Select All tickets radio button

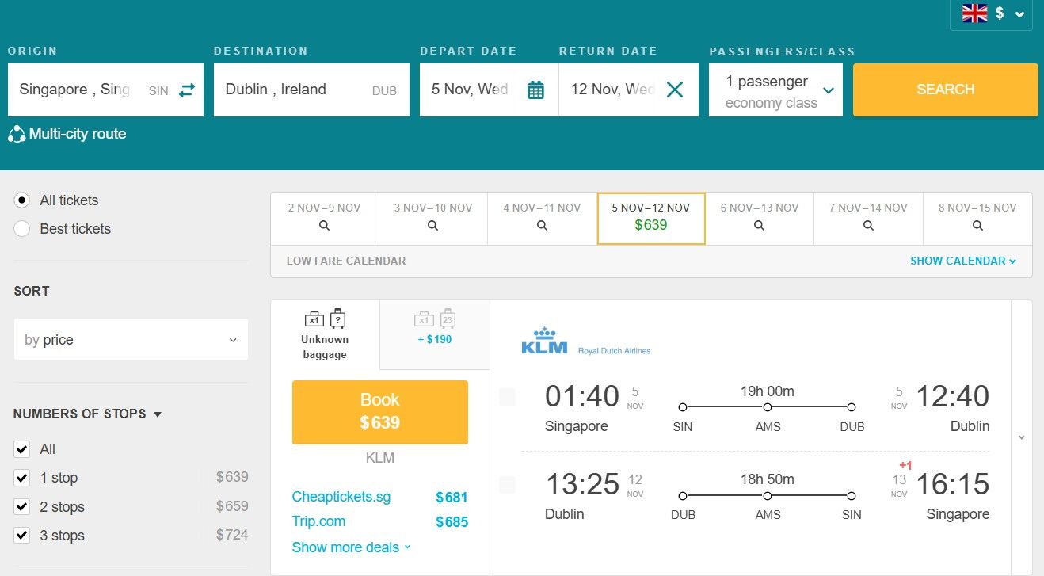click(x=22, y=200)
